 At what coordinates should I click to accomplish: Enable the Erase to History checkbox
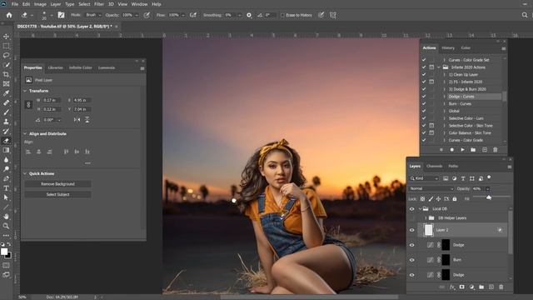pyautogui.click(x=282, y=15)
